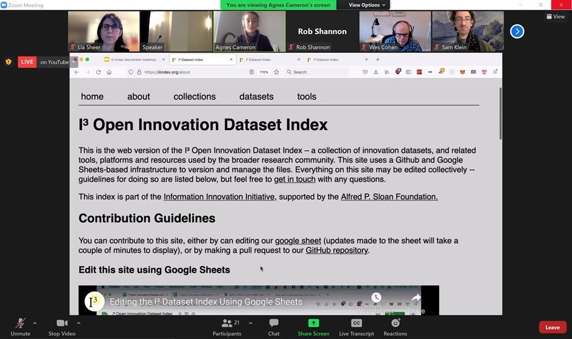Viewport: 572px width, 339px height.
Task: Click the MetaMask fox extension icon
Action: coord(462,72)
